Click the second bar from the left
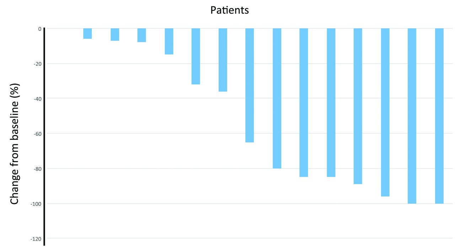 pos(115,34)
